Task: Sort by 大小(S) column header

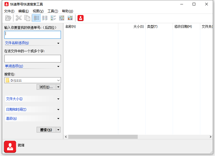Action: click(x=132, y=26)
